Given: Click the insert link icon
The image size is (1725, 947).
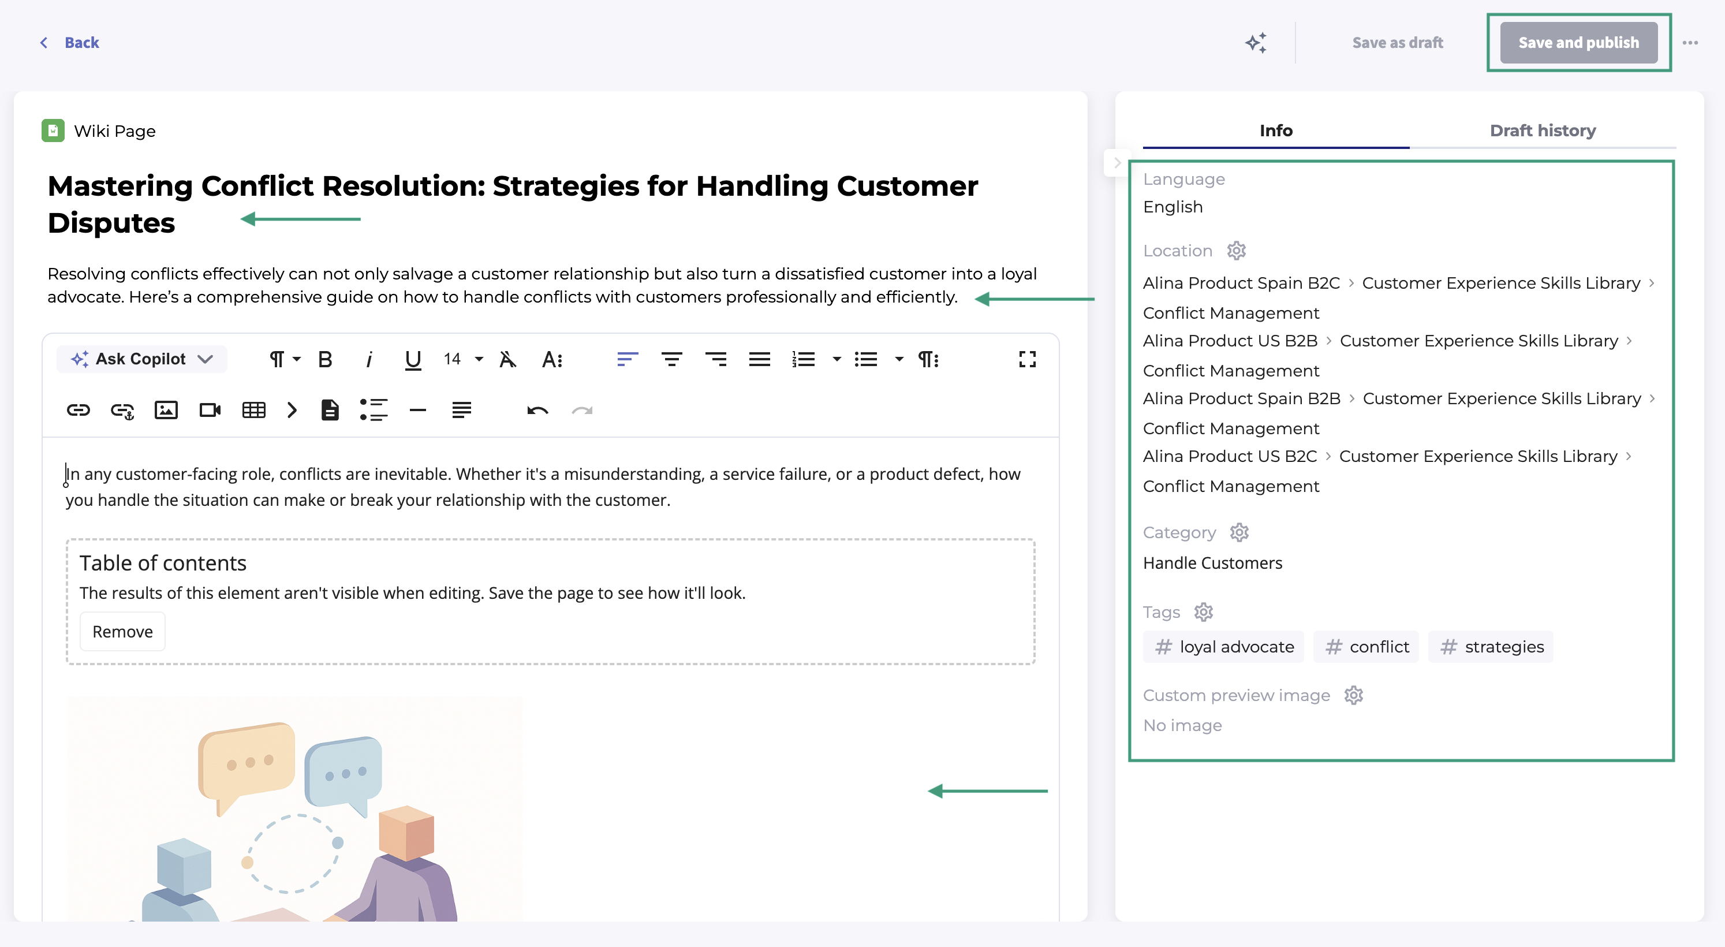Looking at the screenshot, I should (x=79, y=410).
